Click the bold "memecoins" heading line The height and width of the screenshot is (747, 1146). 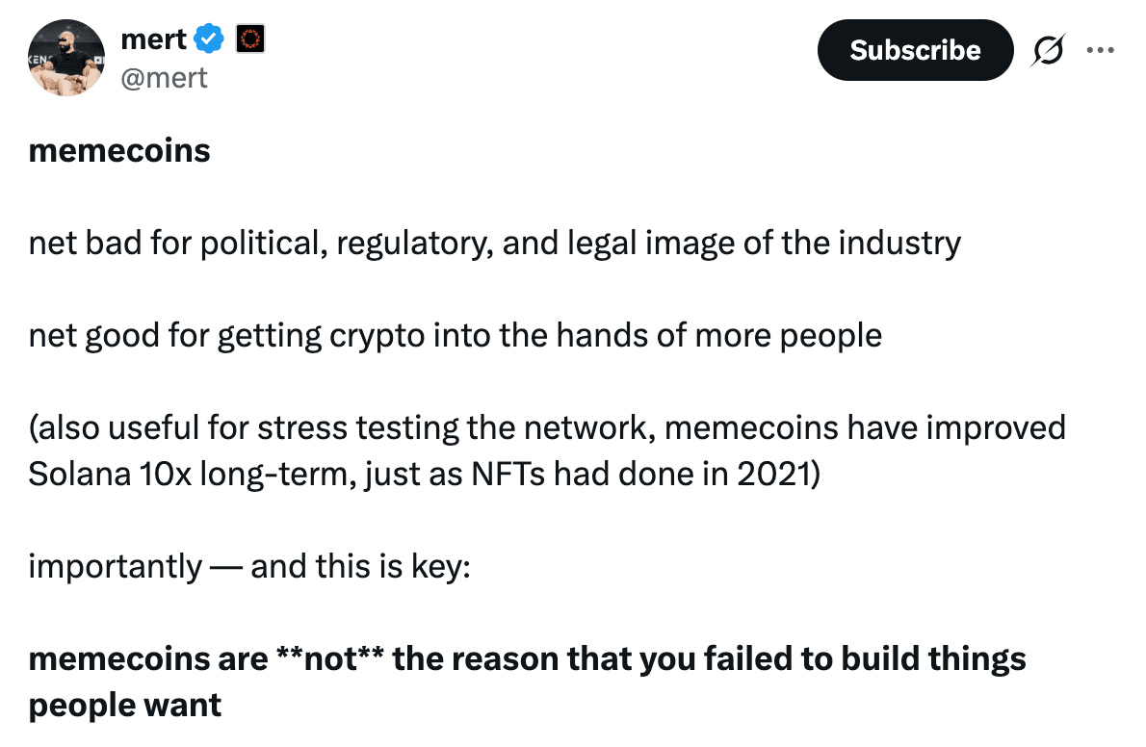(119, 151)
